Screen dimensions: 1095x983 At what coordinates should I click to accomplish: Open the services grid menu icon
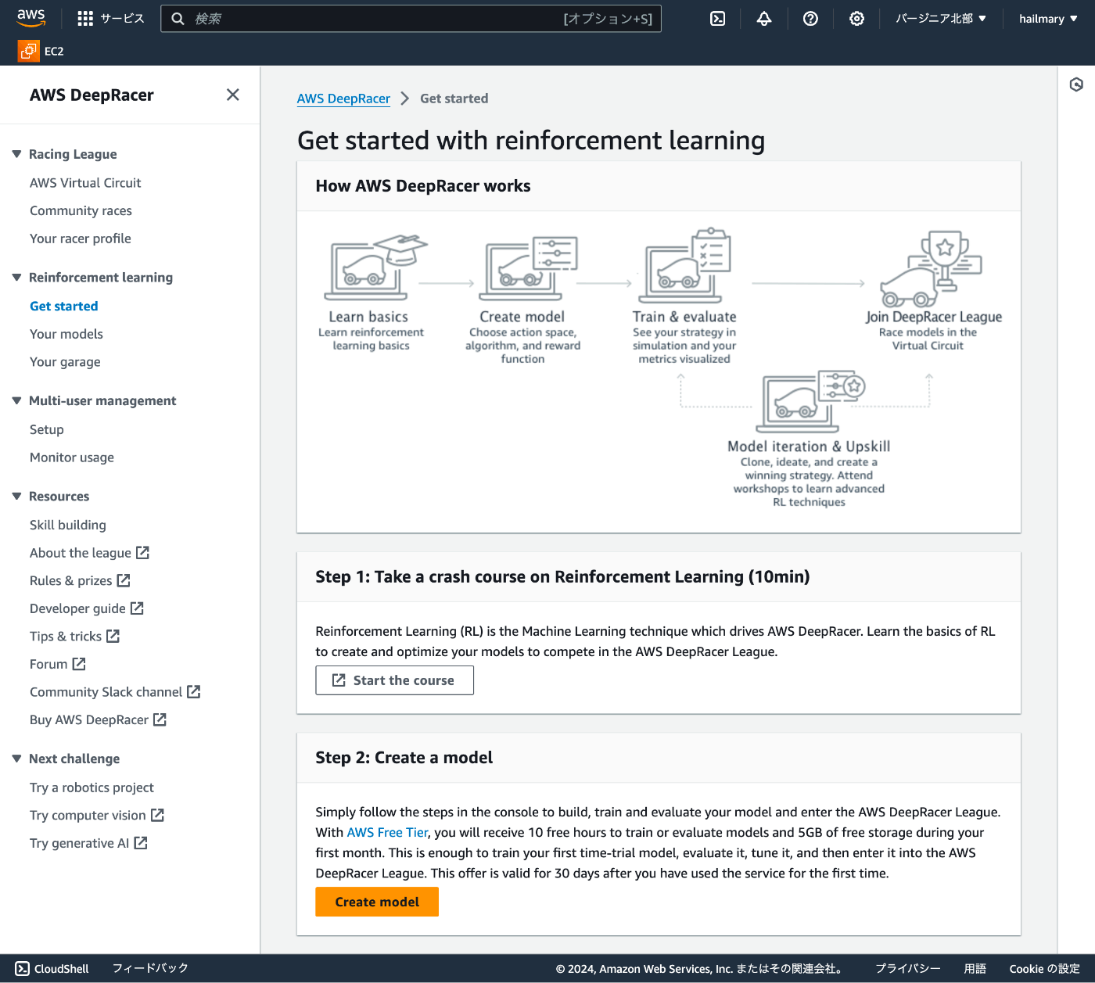point(85,19)
